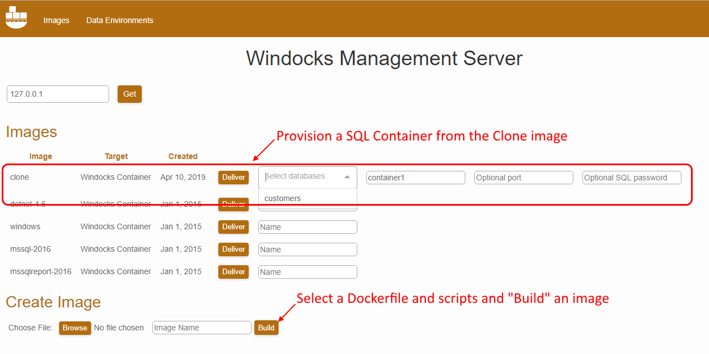Click the Optional SQL password field
This screenshot has width=709, height=354.
pos(631,178)
